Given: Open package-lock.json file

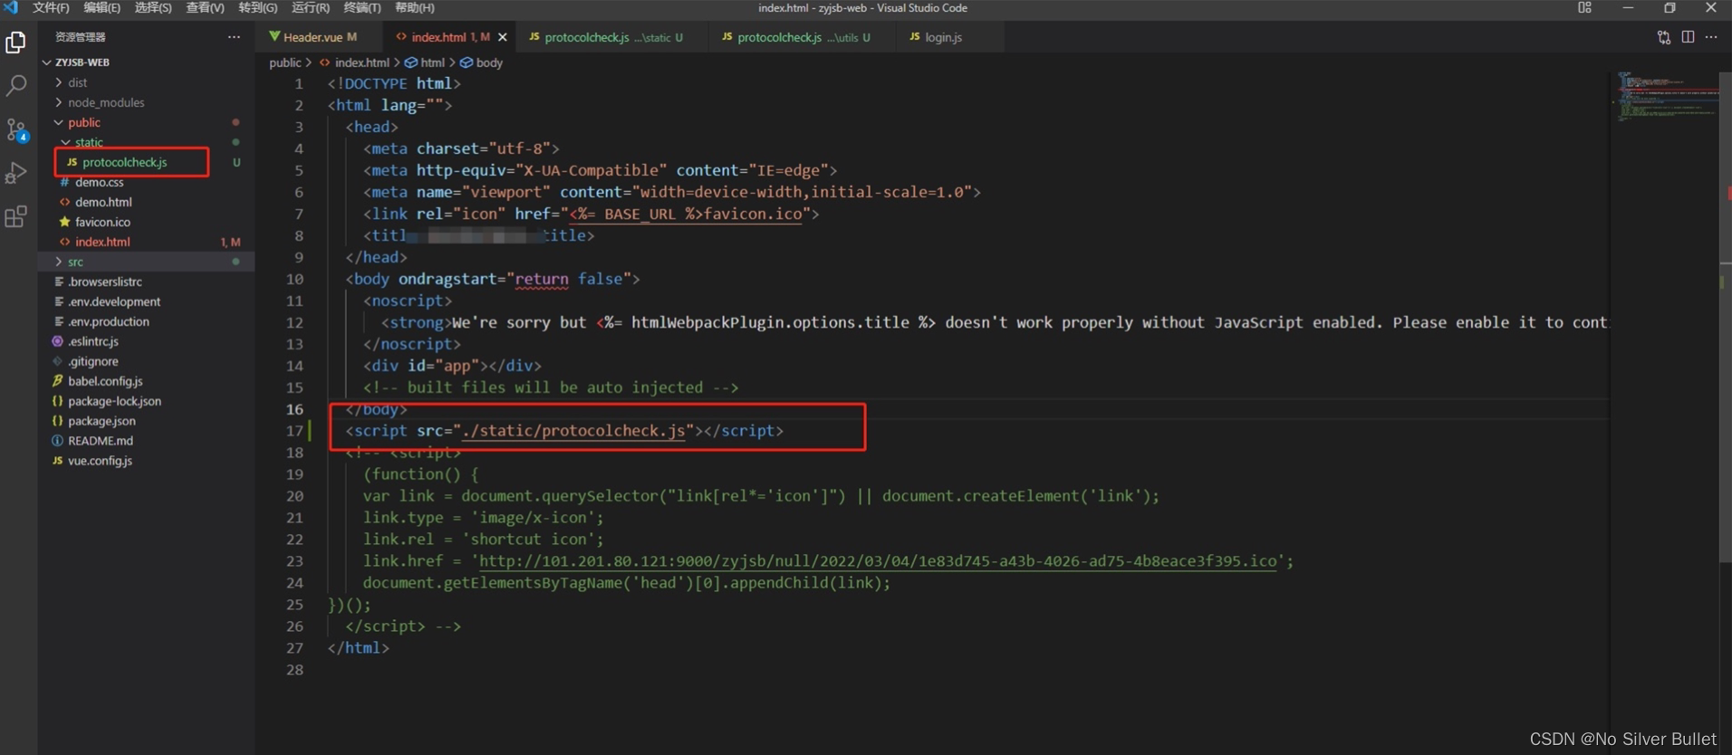Looking at the screenshot, I should click(114, 401).
